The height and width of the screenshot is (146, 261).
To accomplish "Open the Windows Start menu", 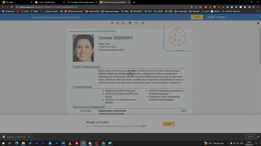I will 3,143.
